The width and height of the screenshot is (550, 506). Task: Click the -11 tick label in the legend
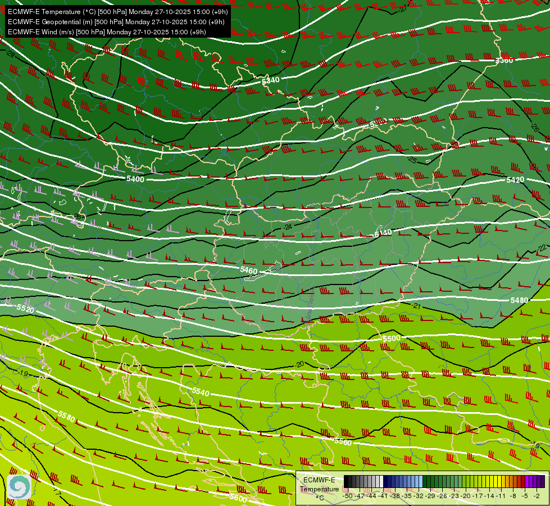(501, 496)
